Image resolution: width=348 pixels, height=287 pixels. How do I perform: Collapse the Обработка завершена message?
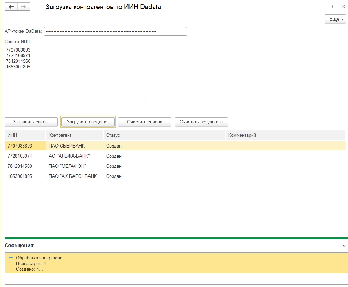click(x=11, y=258)
